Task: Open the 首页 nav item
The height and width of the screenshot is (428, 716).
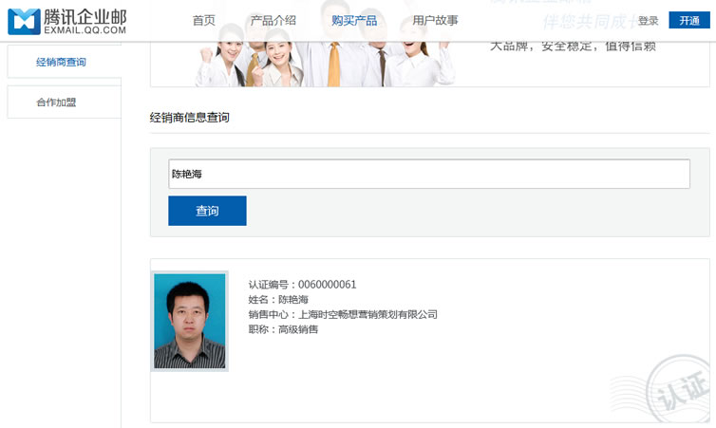Action: [203, 21]
